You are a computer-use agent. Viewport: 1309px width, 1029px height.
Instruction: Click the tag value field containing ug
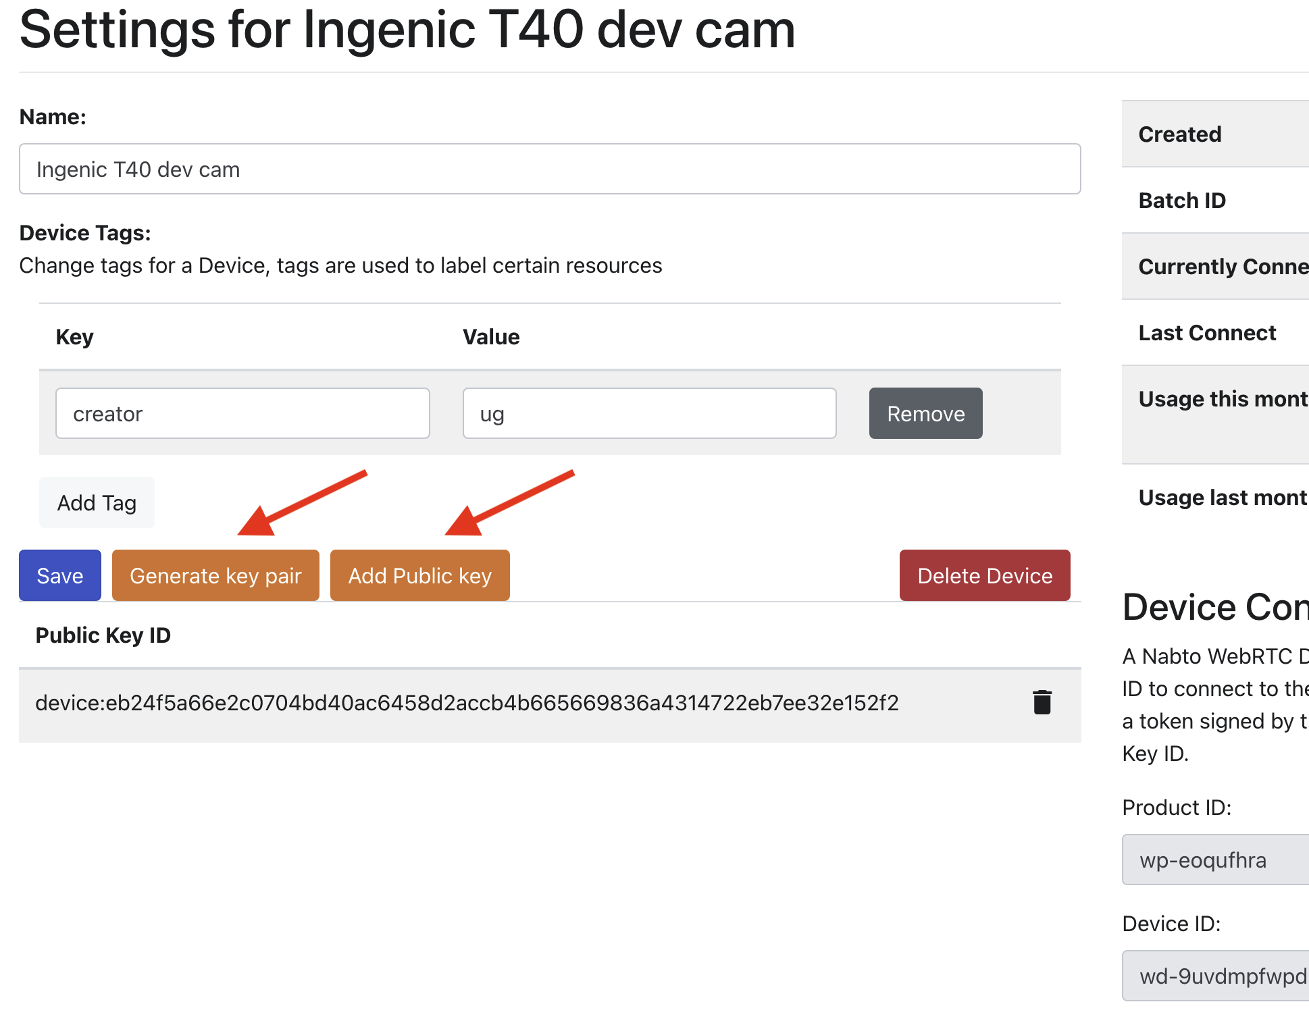(648, 414)
